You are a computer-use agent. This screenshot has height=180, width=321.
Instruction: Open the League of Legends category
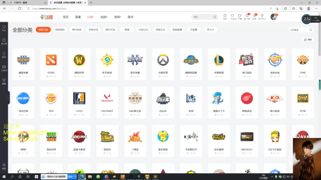(219, 64)
